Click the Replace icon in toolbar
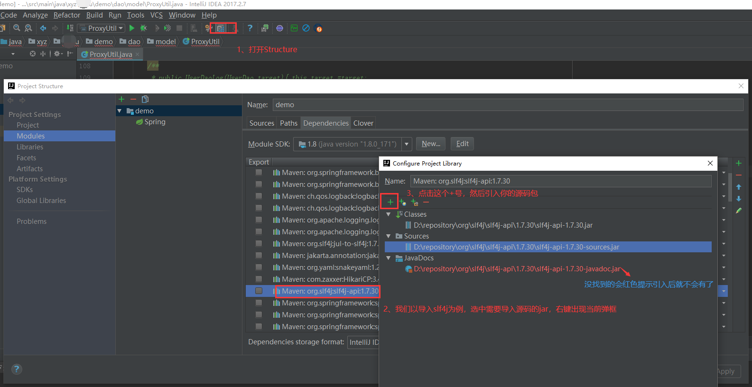The width and height of the screenshot is (752, 387). point(28,28)
